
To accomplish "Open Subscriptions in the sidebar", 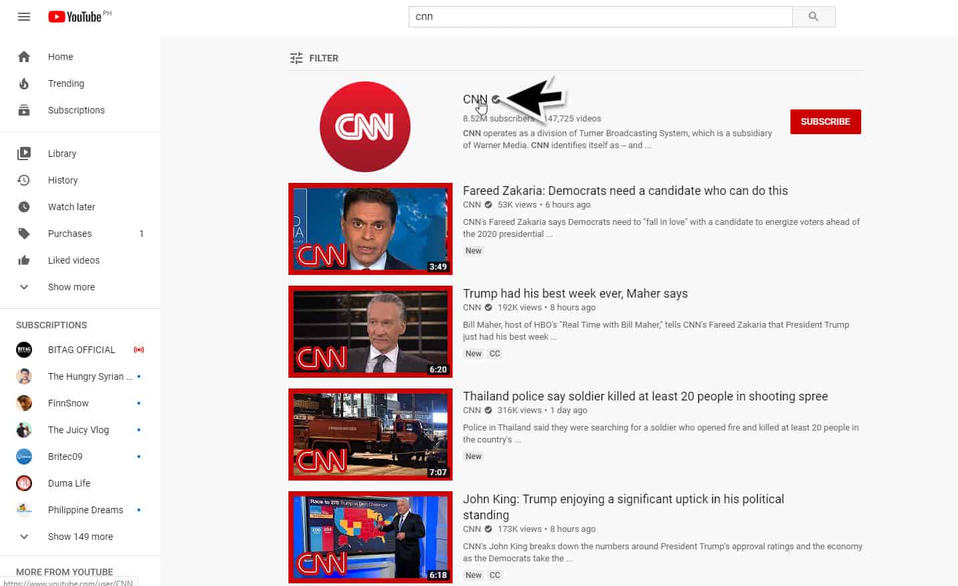I will [x=80, y=110].
